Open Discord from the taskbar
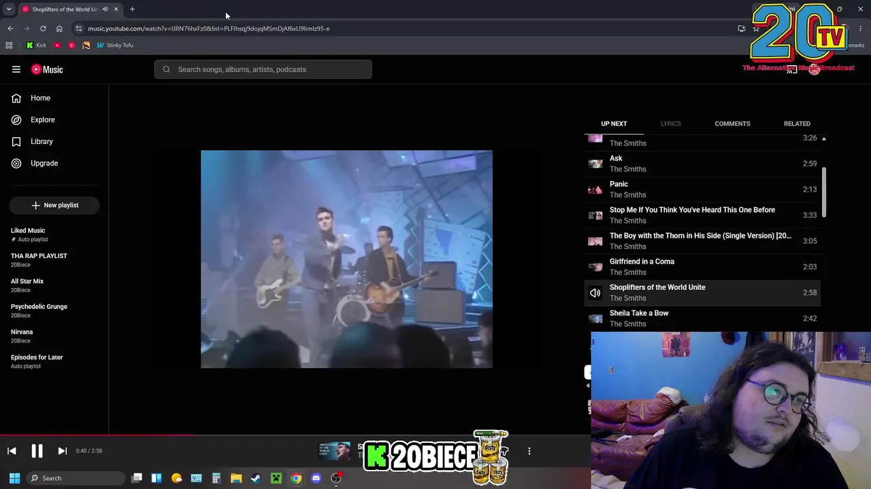Screen dimensions: 871x489 [316, 478]
